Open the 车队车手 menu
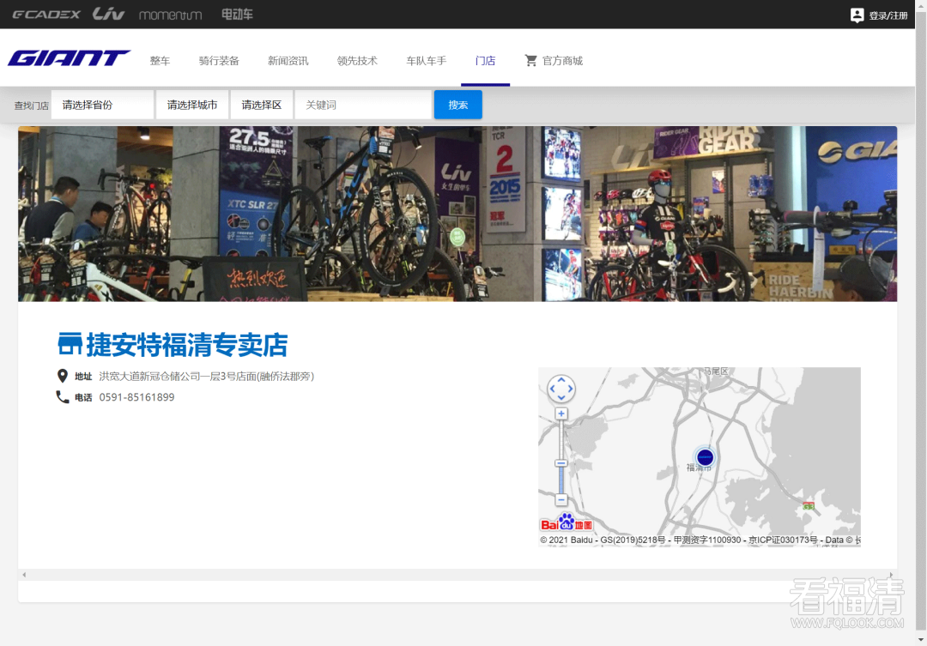The image size is (927, 646). pos(427,60)
